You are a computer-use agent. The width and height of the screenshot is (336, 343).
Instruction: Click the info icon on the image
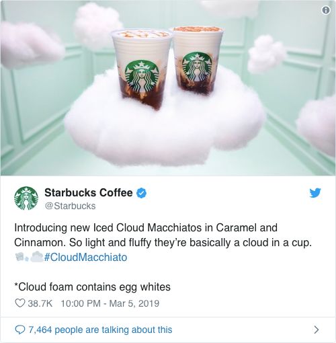click(x=326, y=10)
